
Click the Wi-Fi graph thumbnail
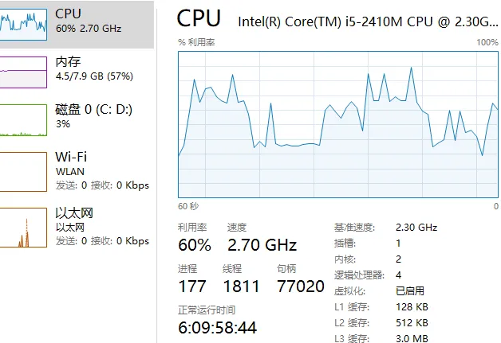(23, 172)
